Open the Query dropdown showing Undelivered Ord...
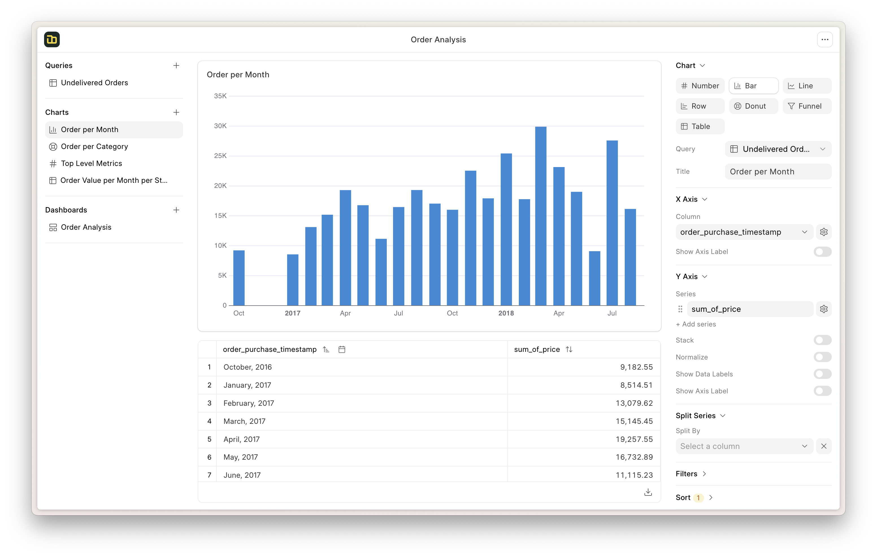Viewport: 877px width, 557px height. click(x=778, y=149)
